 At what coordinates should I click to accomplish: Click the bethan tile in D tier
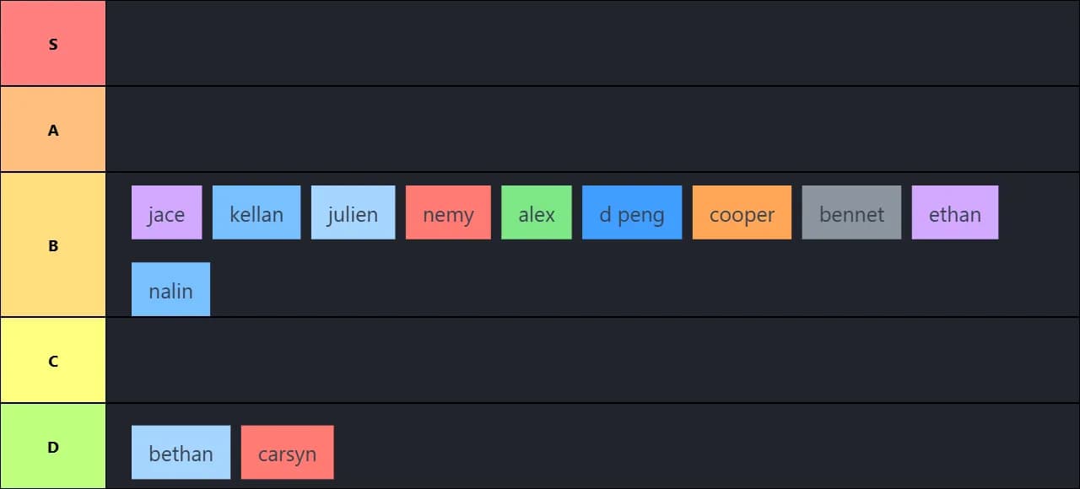pyautogui.click(x=181, y=453)
